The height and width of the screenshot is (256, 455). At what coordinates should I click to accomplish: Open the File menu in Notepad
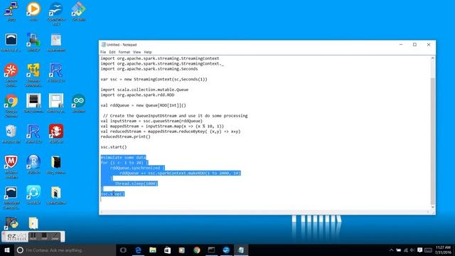click(103, 52)
